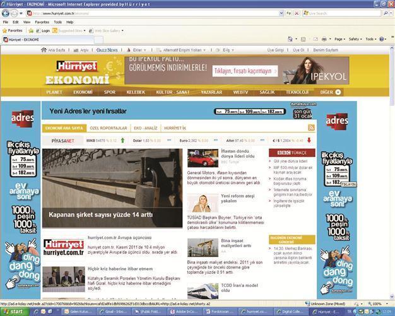The image size is (395, 316).
Task: Click the Feeds icon in command bar
Action: (x=304, y=39)
